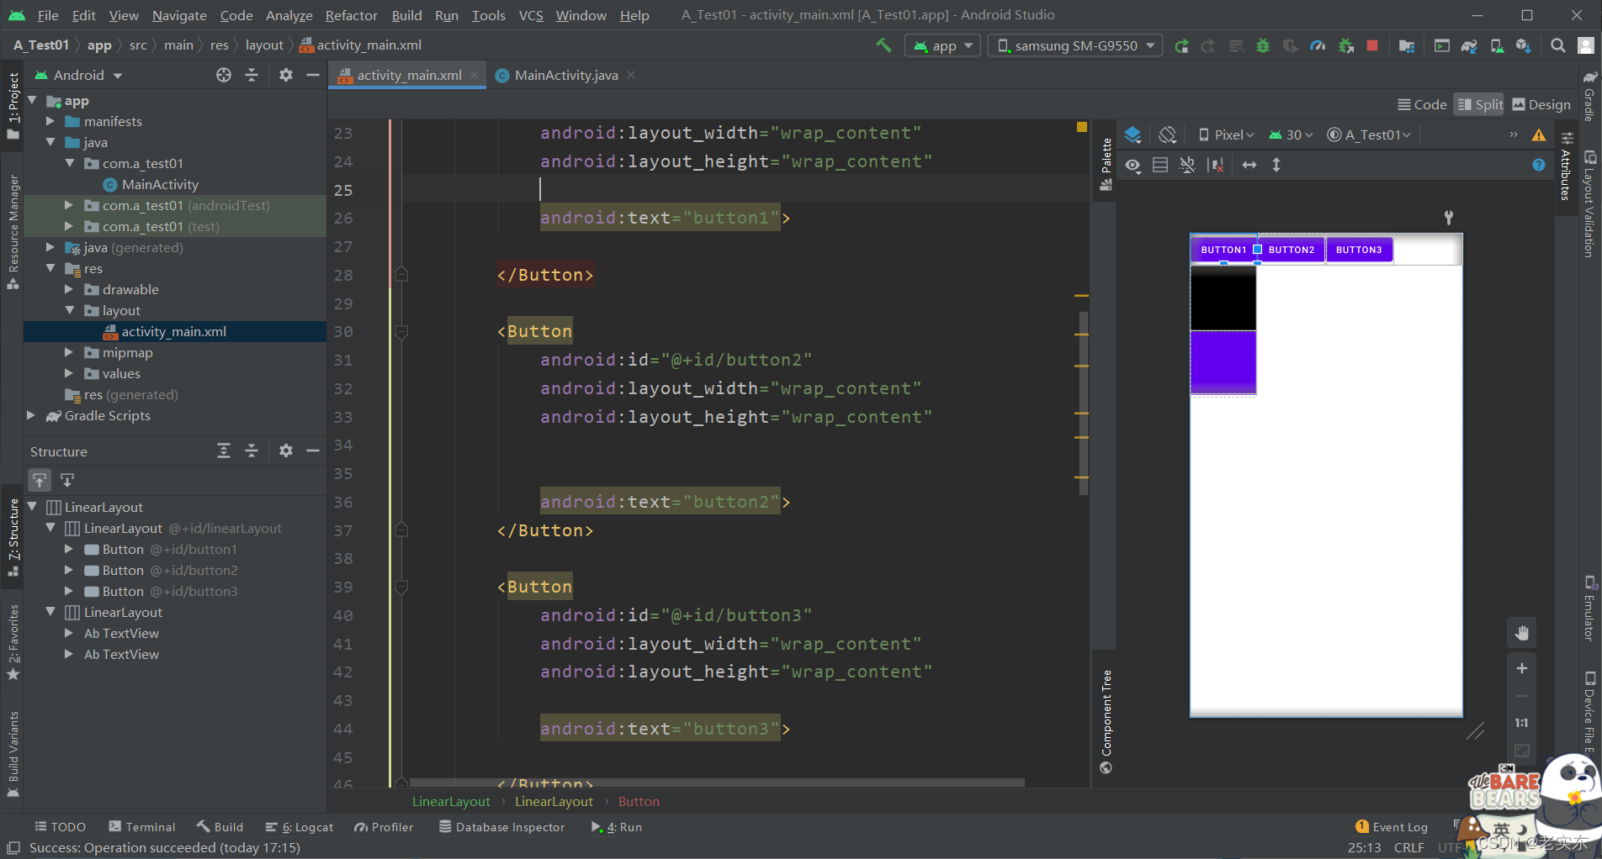Screen dimensions: 1602x859
Task: Expand the Gradle Scripts node
Action: tap(31, 416)
